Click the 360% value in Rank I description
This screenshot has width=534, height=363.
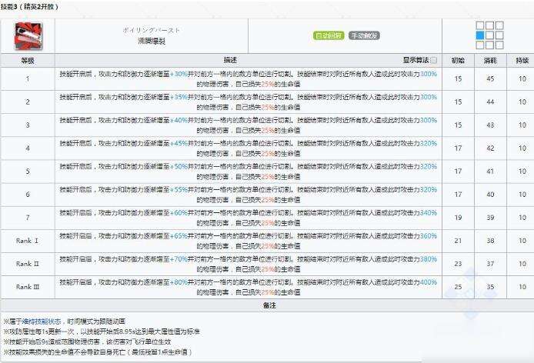pyautogui.click(x=429, y=236)
